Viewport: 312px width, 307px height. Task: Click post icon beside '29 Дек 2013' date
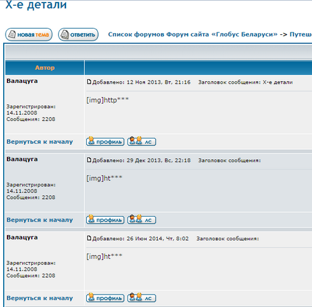coord(89,160)
